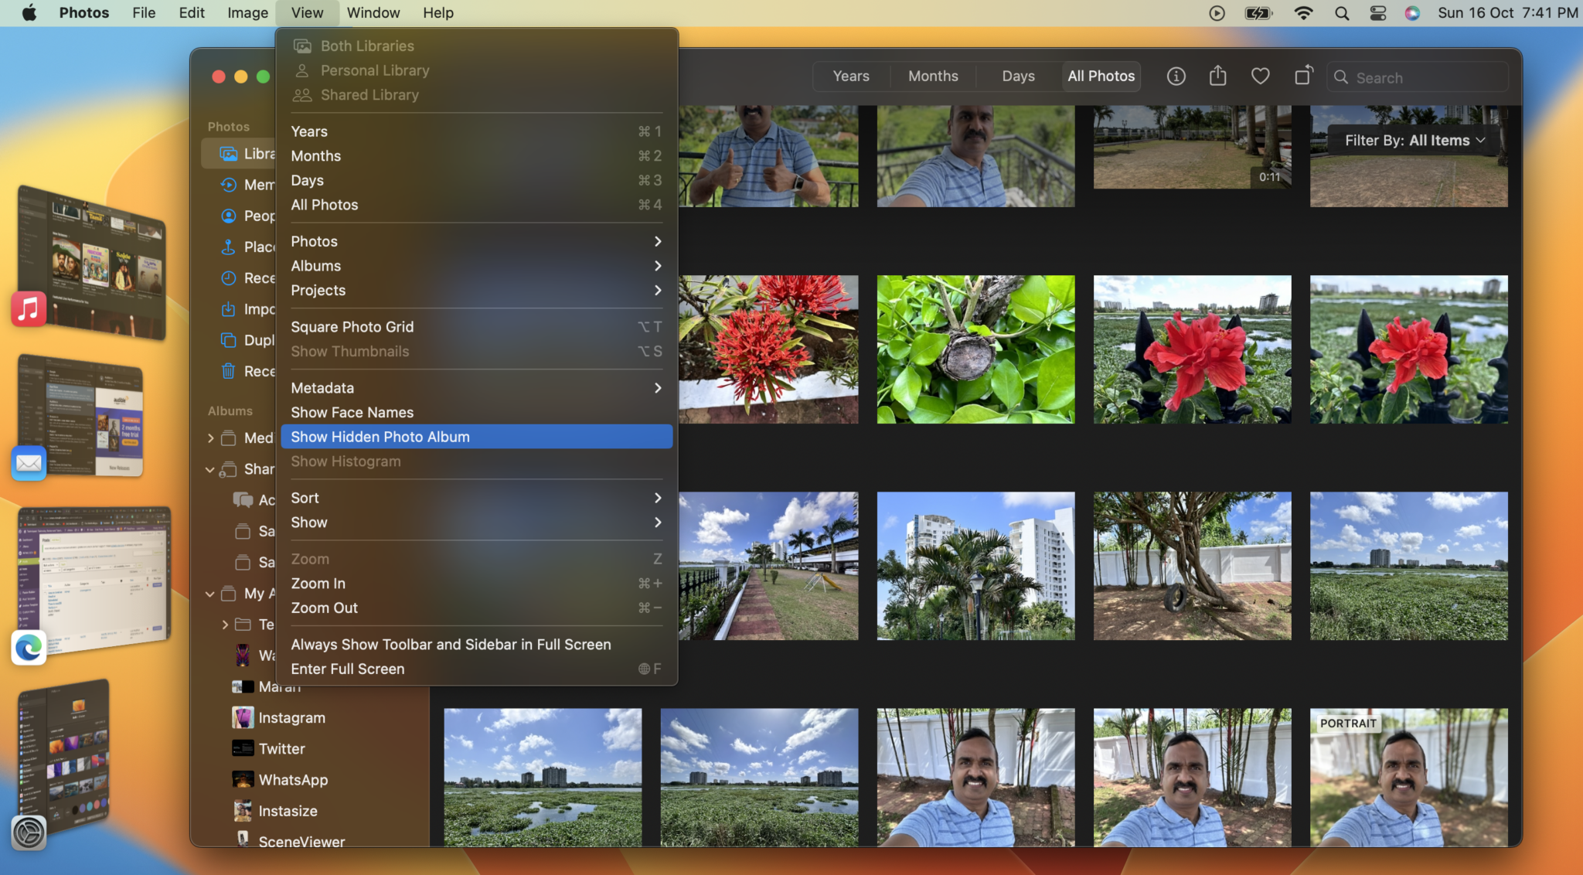1583x875 pixels.
Task: Toggle Always Show Toolbar and Sidebar in Full Screen
Action: 476,644
